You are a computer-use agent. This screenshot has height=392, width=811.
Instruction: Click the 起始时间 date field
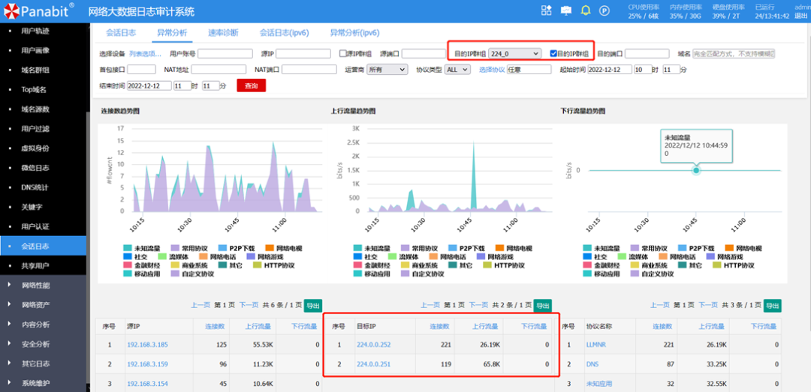610,69
